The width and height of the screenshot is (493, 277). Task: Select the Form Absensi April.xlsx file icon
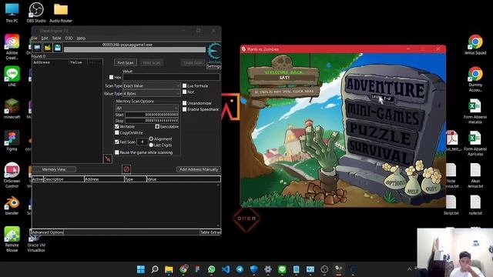(x=475, y=143)
